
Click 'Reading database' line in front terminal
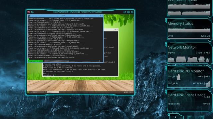pos(61,19)
